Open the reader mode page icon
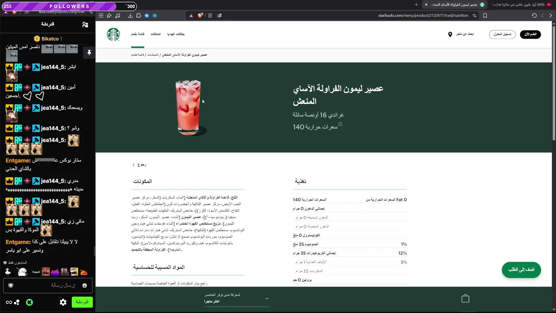Image resolution: width=556 pixels, height=313 pixels. click(210, 16)
